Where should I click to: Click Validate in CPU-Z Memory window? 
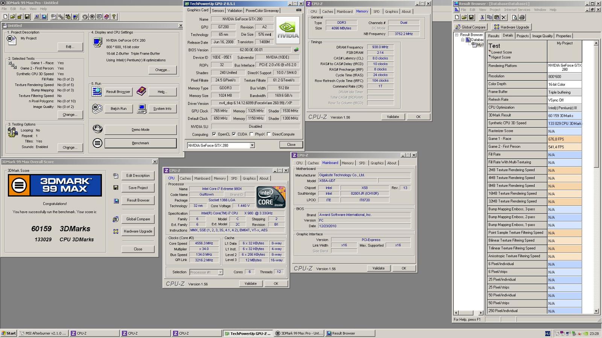click(393, 117)
